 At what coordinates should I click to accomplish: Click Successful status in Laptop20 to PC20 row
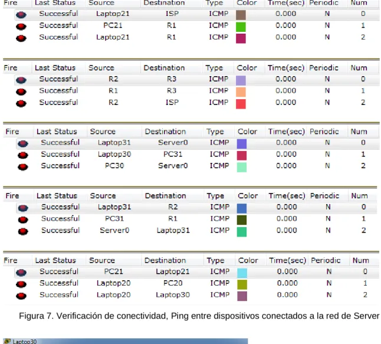(x=59, y=283)
